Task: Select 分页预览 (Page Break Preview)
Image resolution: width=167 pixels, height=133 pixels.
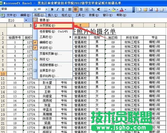Action: (53, 26)
